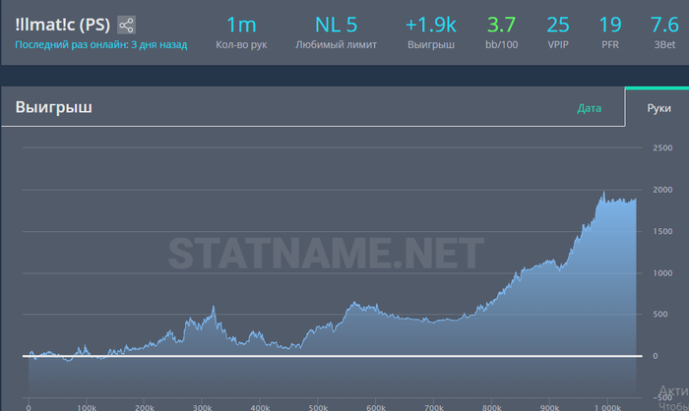Click the Выигрыш chart heading

53,107
